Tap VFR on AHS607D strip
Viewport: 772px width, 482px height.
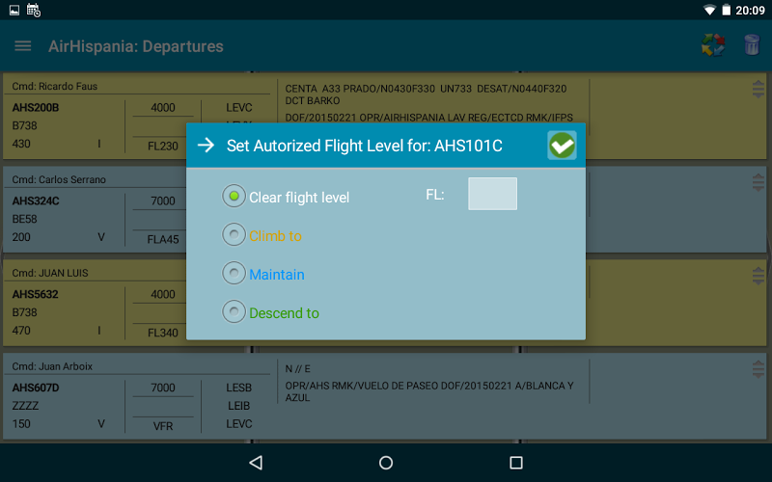163,426
